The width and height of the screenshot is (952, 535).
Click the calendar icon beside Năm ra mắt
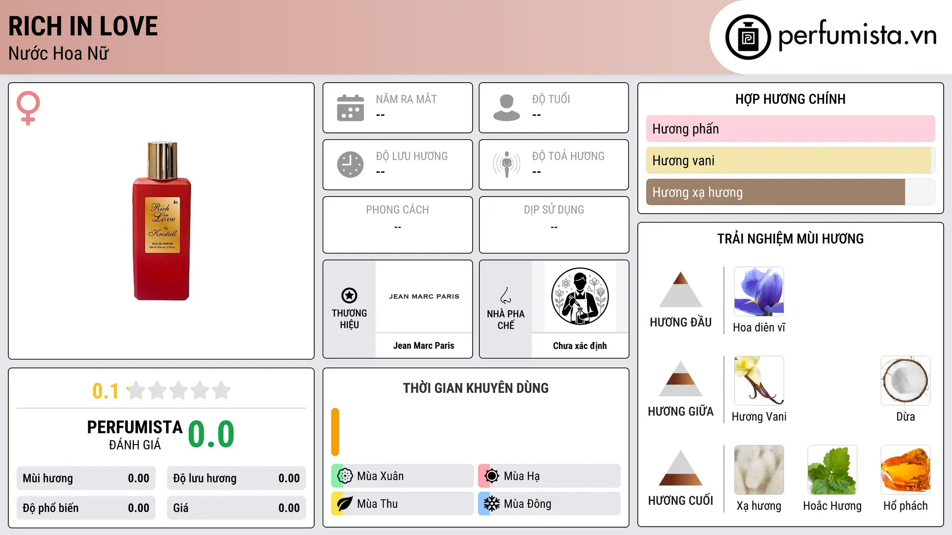pos(350,108)
